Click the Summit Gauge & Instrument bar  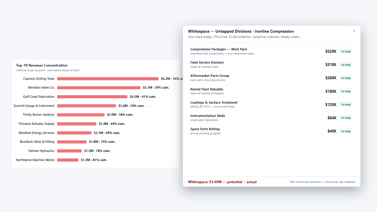pyautogui.click(x=87, y=106)
